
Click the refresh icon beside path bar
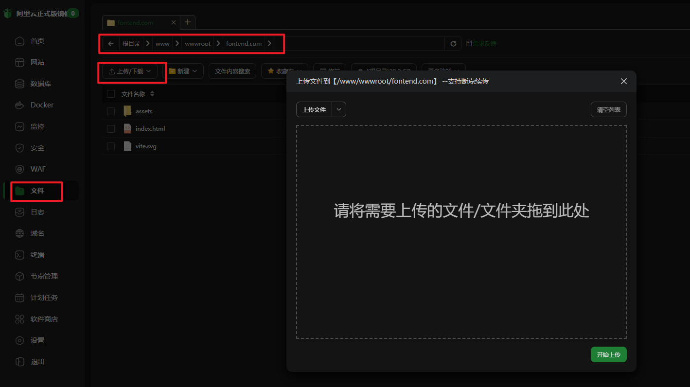coord(453,44)
